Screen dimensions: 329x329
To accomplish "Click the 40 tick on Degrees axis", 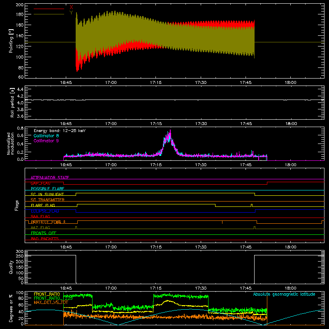I will pos(21,312).
